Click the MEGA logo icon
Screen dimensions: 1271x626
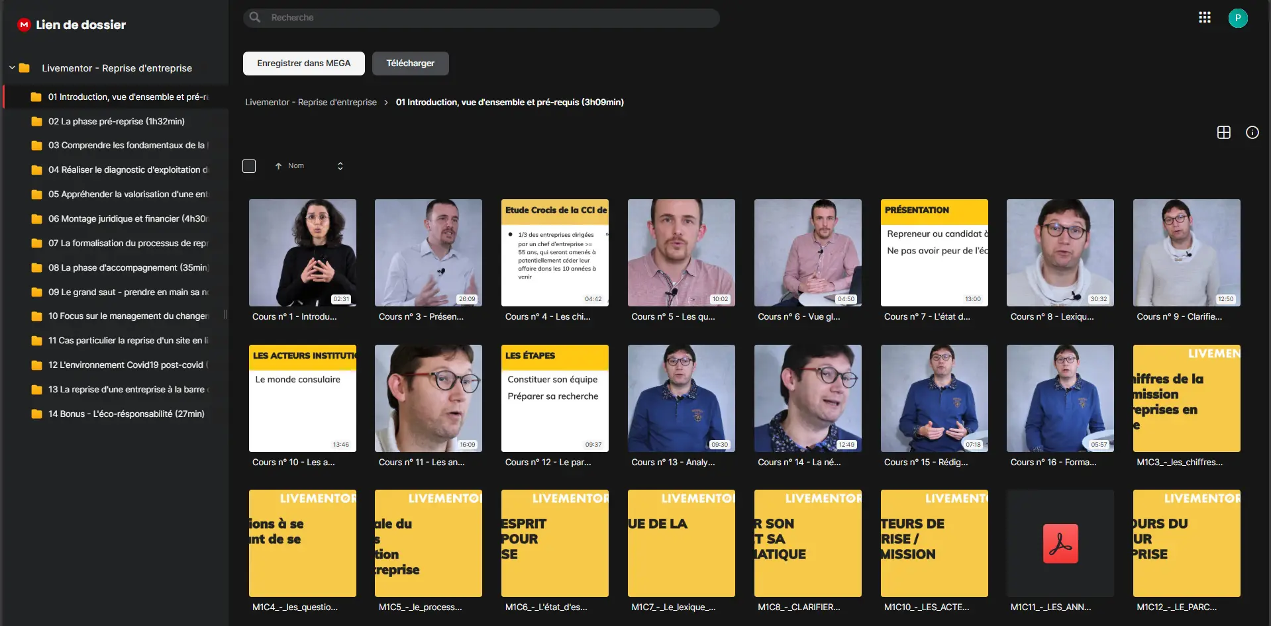coord(25,24)
